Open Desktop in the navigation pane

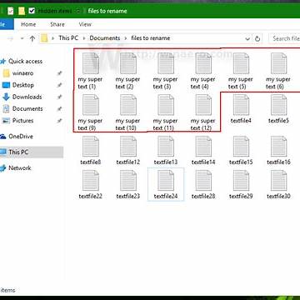click(x=22, y=85)
